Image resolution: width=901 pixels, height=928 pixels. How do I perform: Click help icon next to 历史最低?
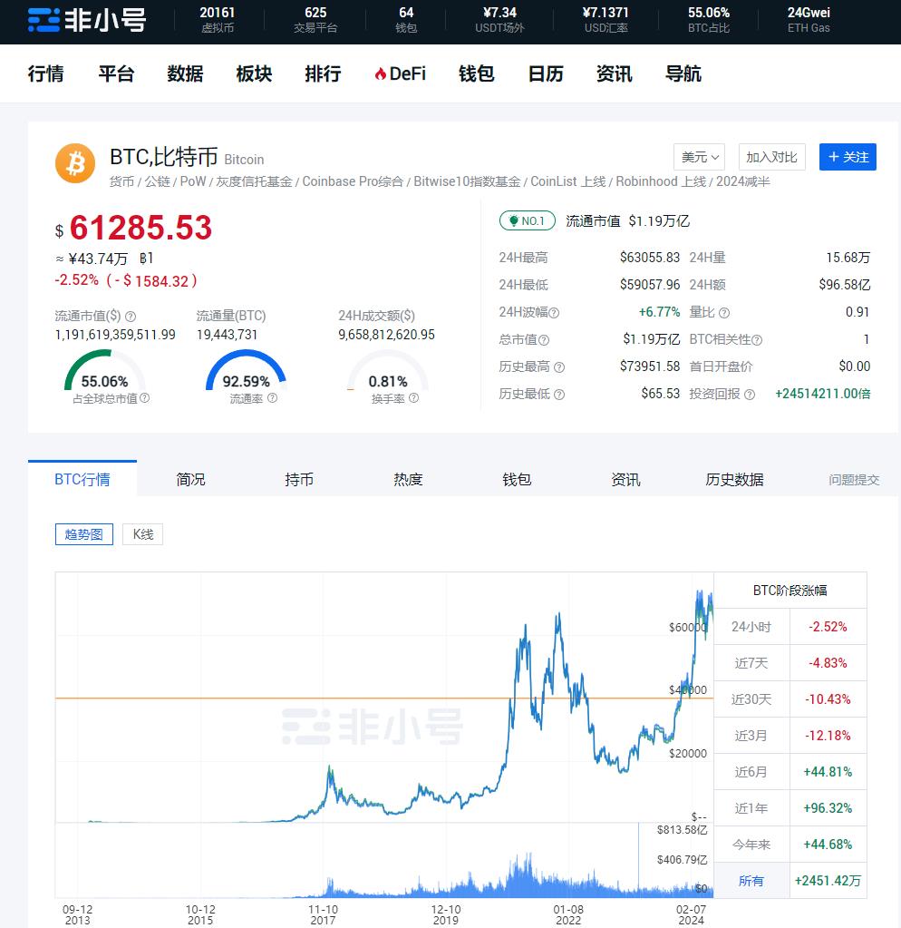[x=559, y=395]
